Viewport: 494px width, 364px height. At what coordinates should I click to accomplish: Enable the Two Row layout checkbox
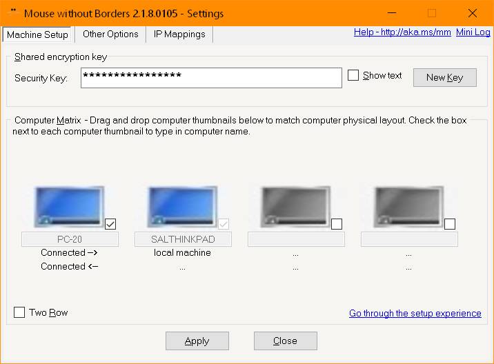[x=19, y=313]
